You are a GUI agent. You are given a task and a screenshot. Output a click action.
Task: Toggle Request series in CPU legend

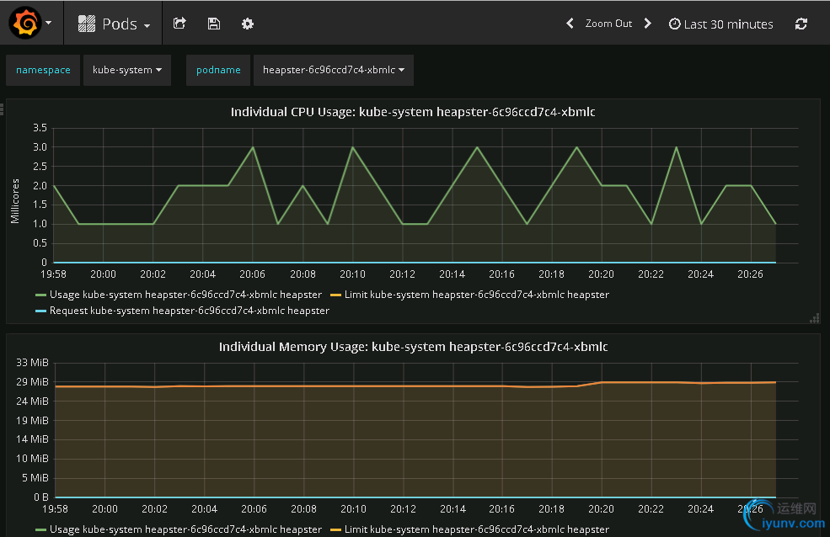point(189,311)
